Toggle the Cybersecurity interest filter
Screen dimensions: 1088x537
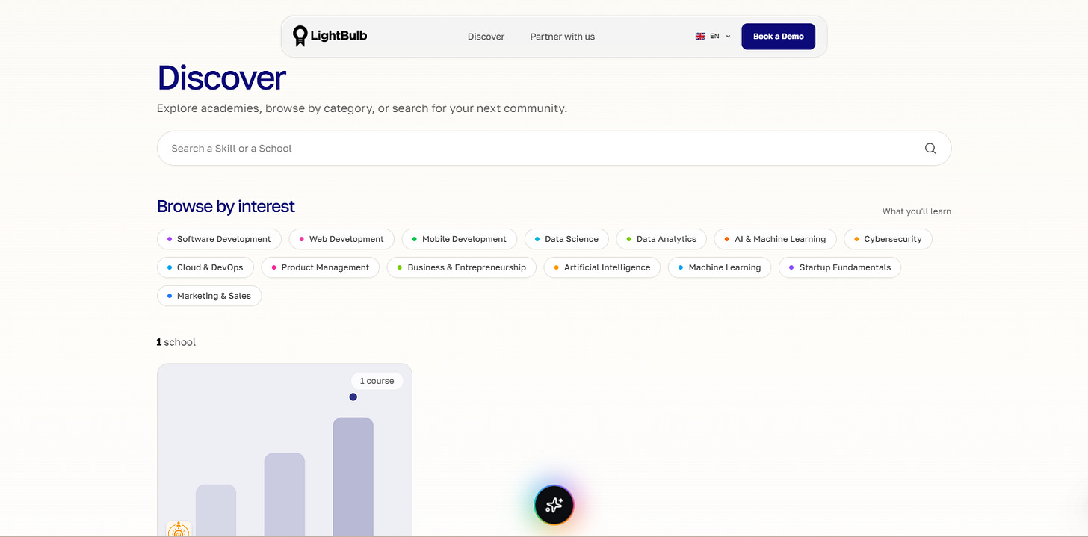(888, 239)
